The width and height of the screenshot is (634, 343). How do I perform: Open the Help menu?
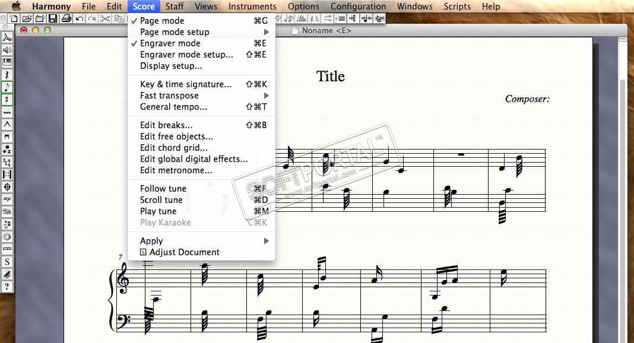(491, 7)
